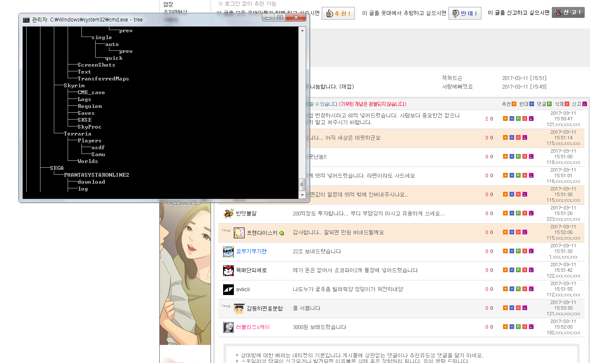Click aviicii's black logo avatar
615x363 pixels.
point(228,289)
